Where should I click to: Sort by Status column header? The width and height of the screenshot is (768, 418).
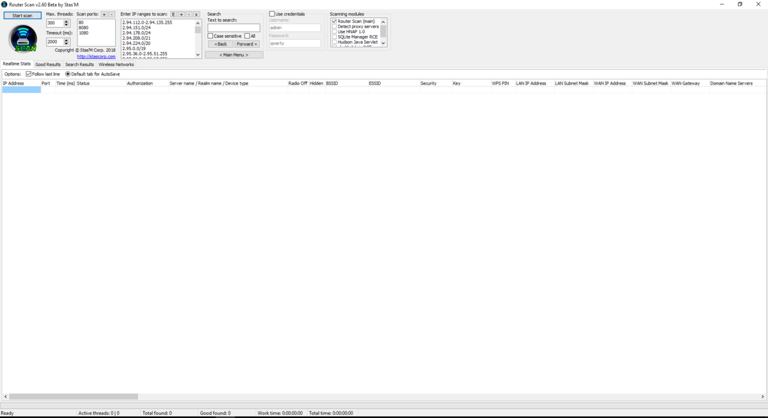pos(100,83)
